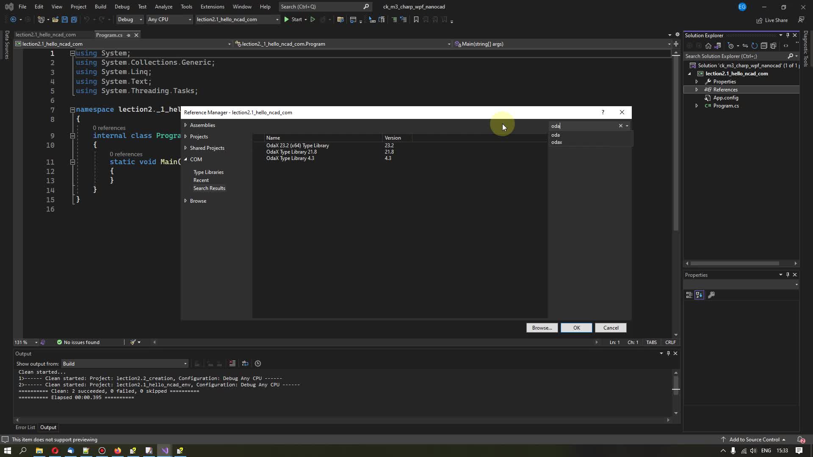Open the startup project dropdown
Screen dimensions: 813x457
(x=238, y=19)
